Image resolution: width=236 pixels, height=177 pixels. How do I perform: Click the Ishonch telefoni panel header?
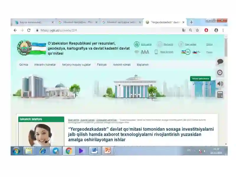pyautogui.click(x=41, y=119)
